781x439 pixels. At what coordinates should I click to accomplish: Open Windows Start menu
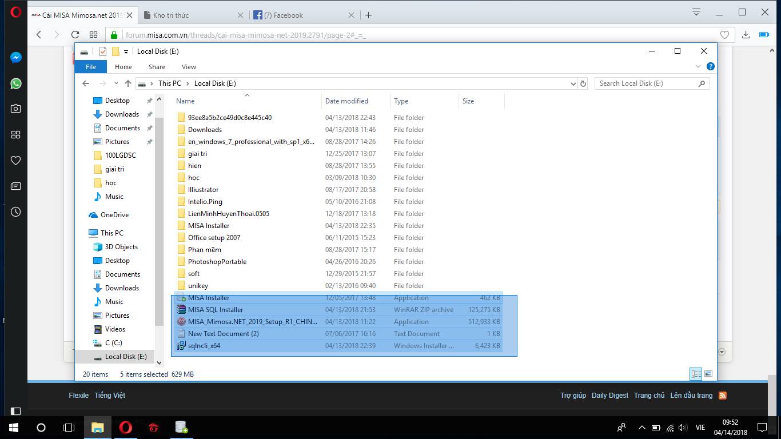click(x=14, y=428)
